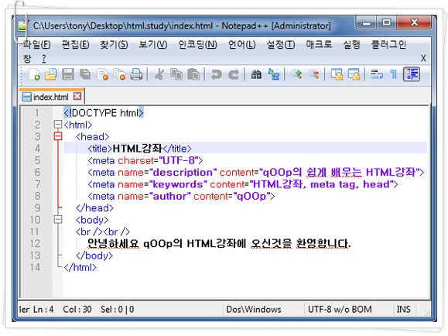Click the 안녕하세요 body text line

[x=219, y=244]
